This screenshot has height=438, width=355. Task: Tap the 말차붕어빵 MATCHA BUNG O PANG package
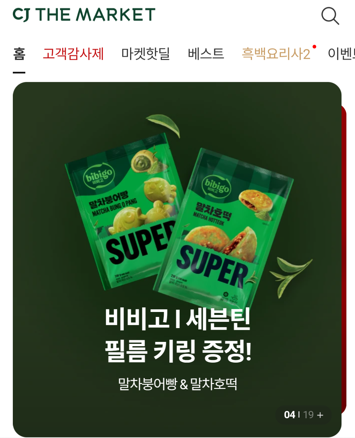click(x=123, y=211)
